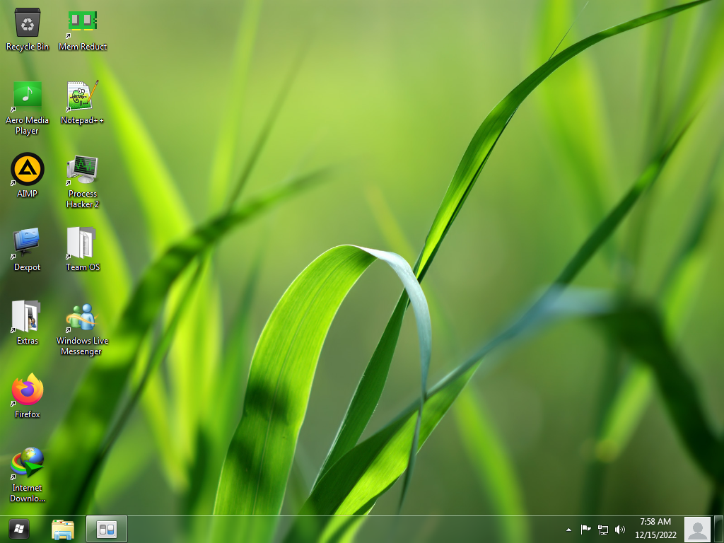
Task: Click the window switcher taskbar button
Action: [x=107, y=529]
